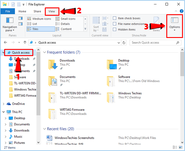Toggle the Preview pane icon
This screenshot has height=151, width=185.
[20, 18]
